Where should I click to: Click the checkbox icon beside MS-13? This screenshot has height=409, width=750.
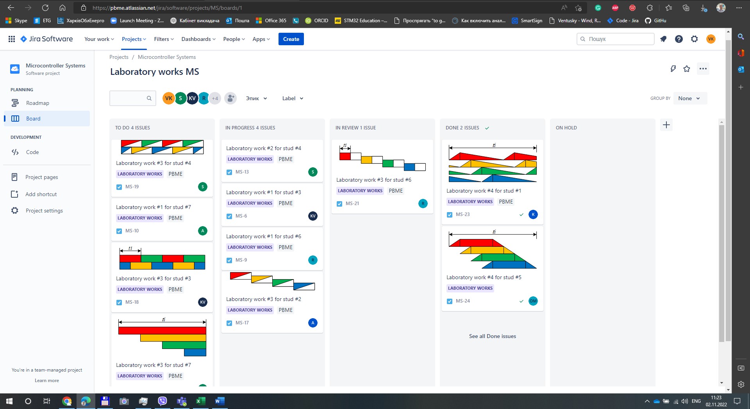(229, 172)
